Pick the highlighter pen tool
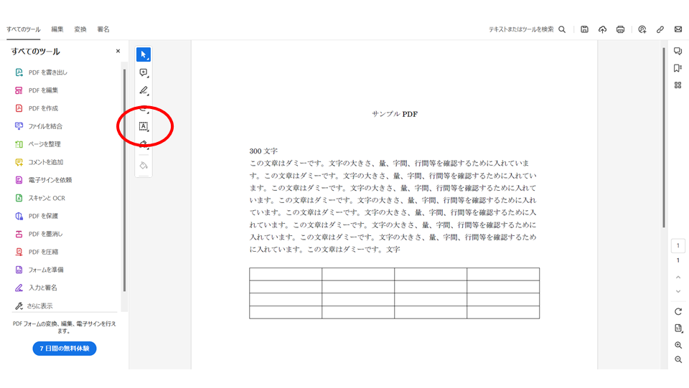Screen dimensions: 689x388 (x=144, y=90)
